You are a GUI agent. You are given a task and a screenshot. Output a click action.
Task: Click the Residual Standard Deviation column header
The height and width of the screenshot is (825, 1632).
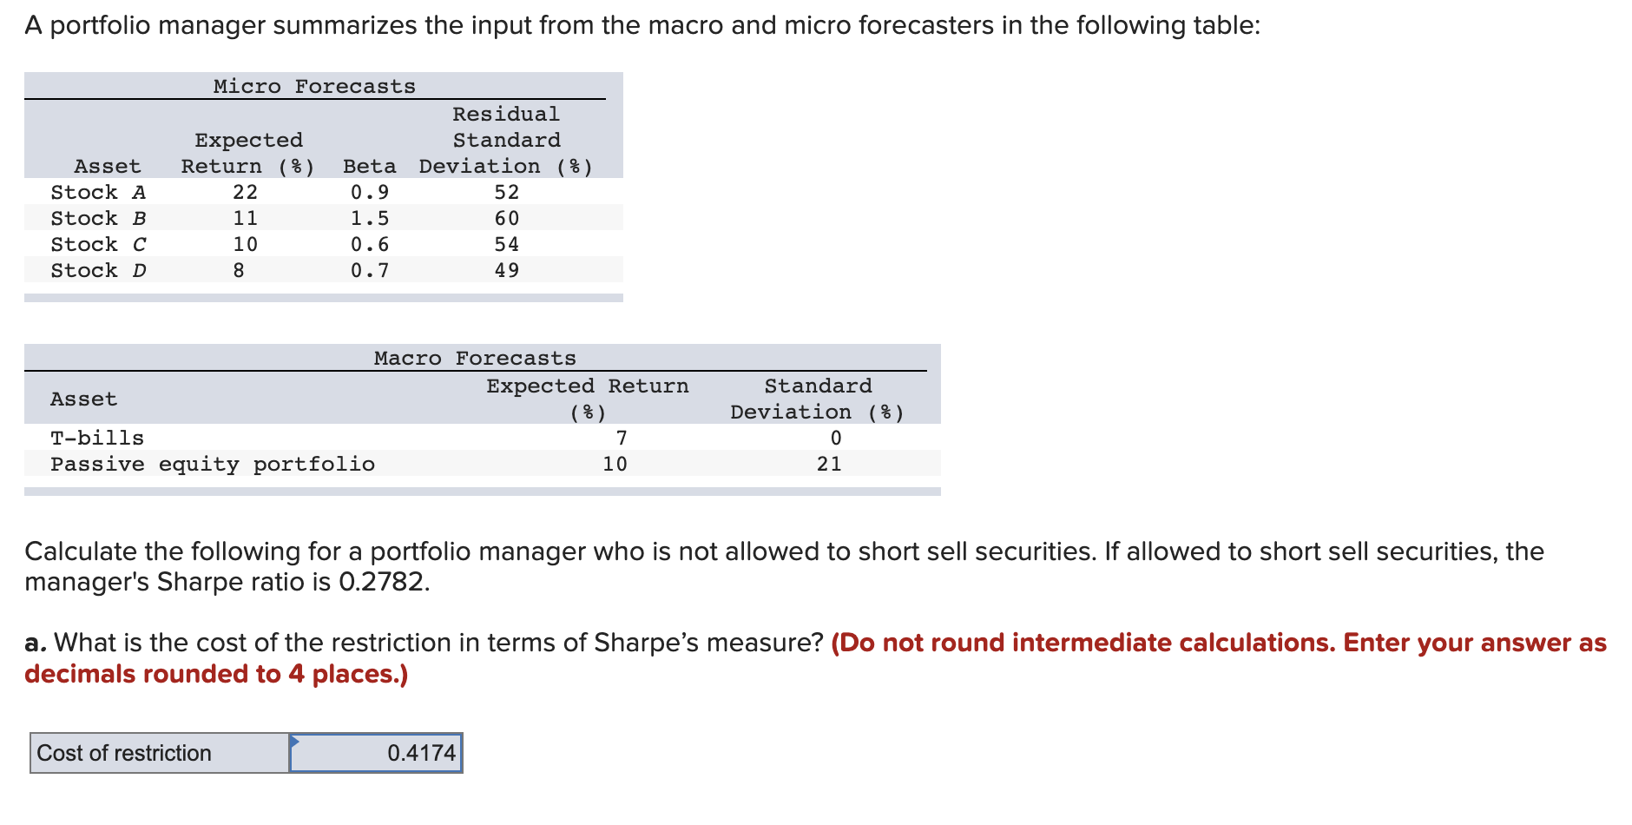[x=504, y=139]
